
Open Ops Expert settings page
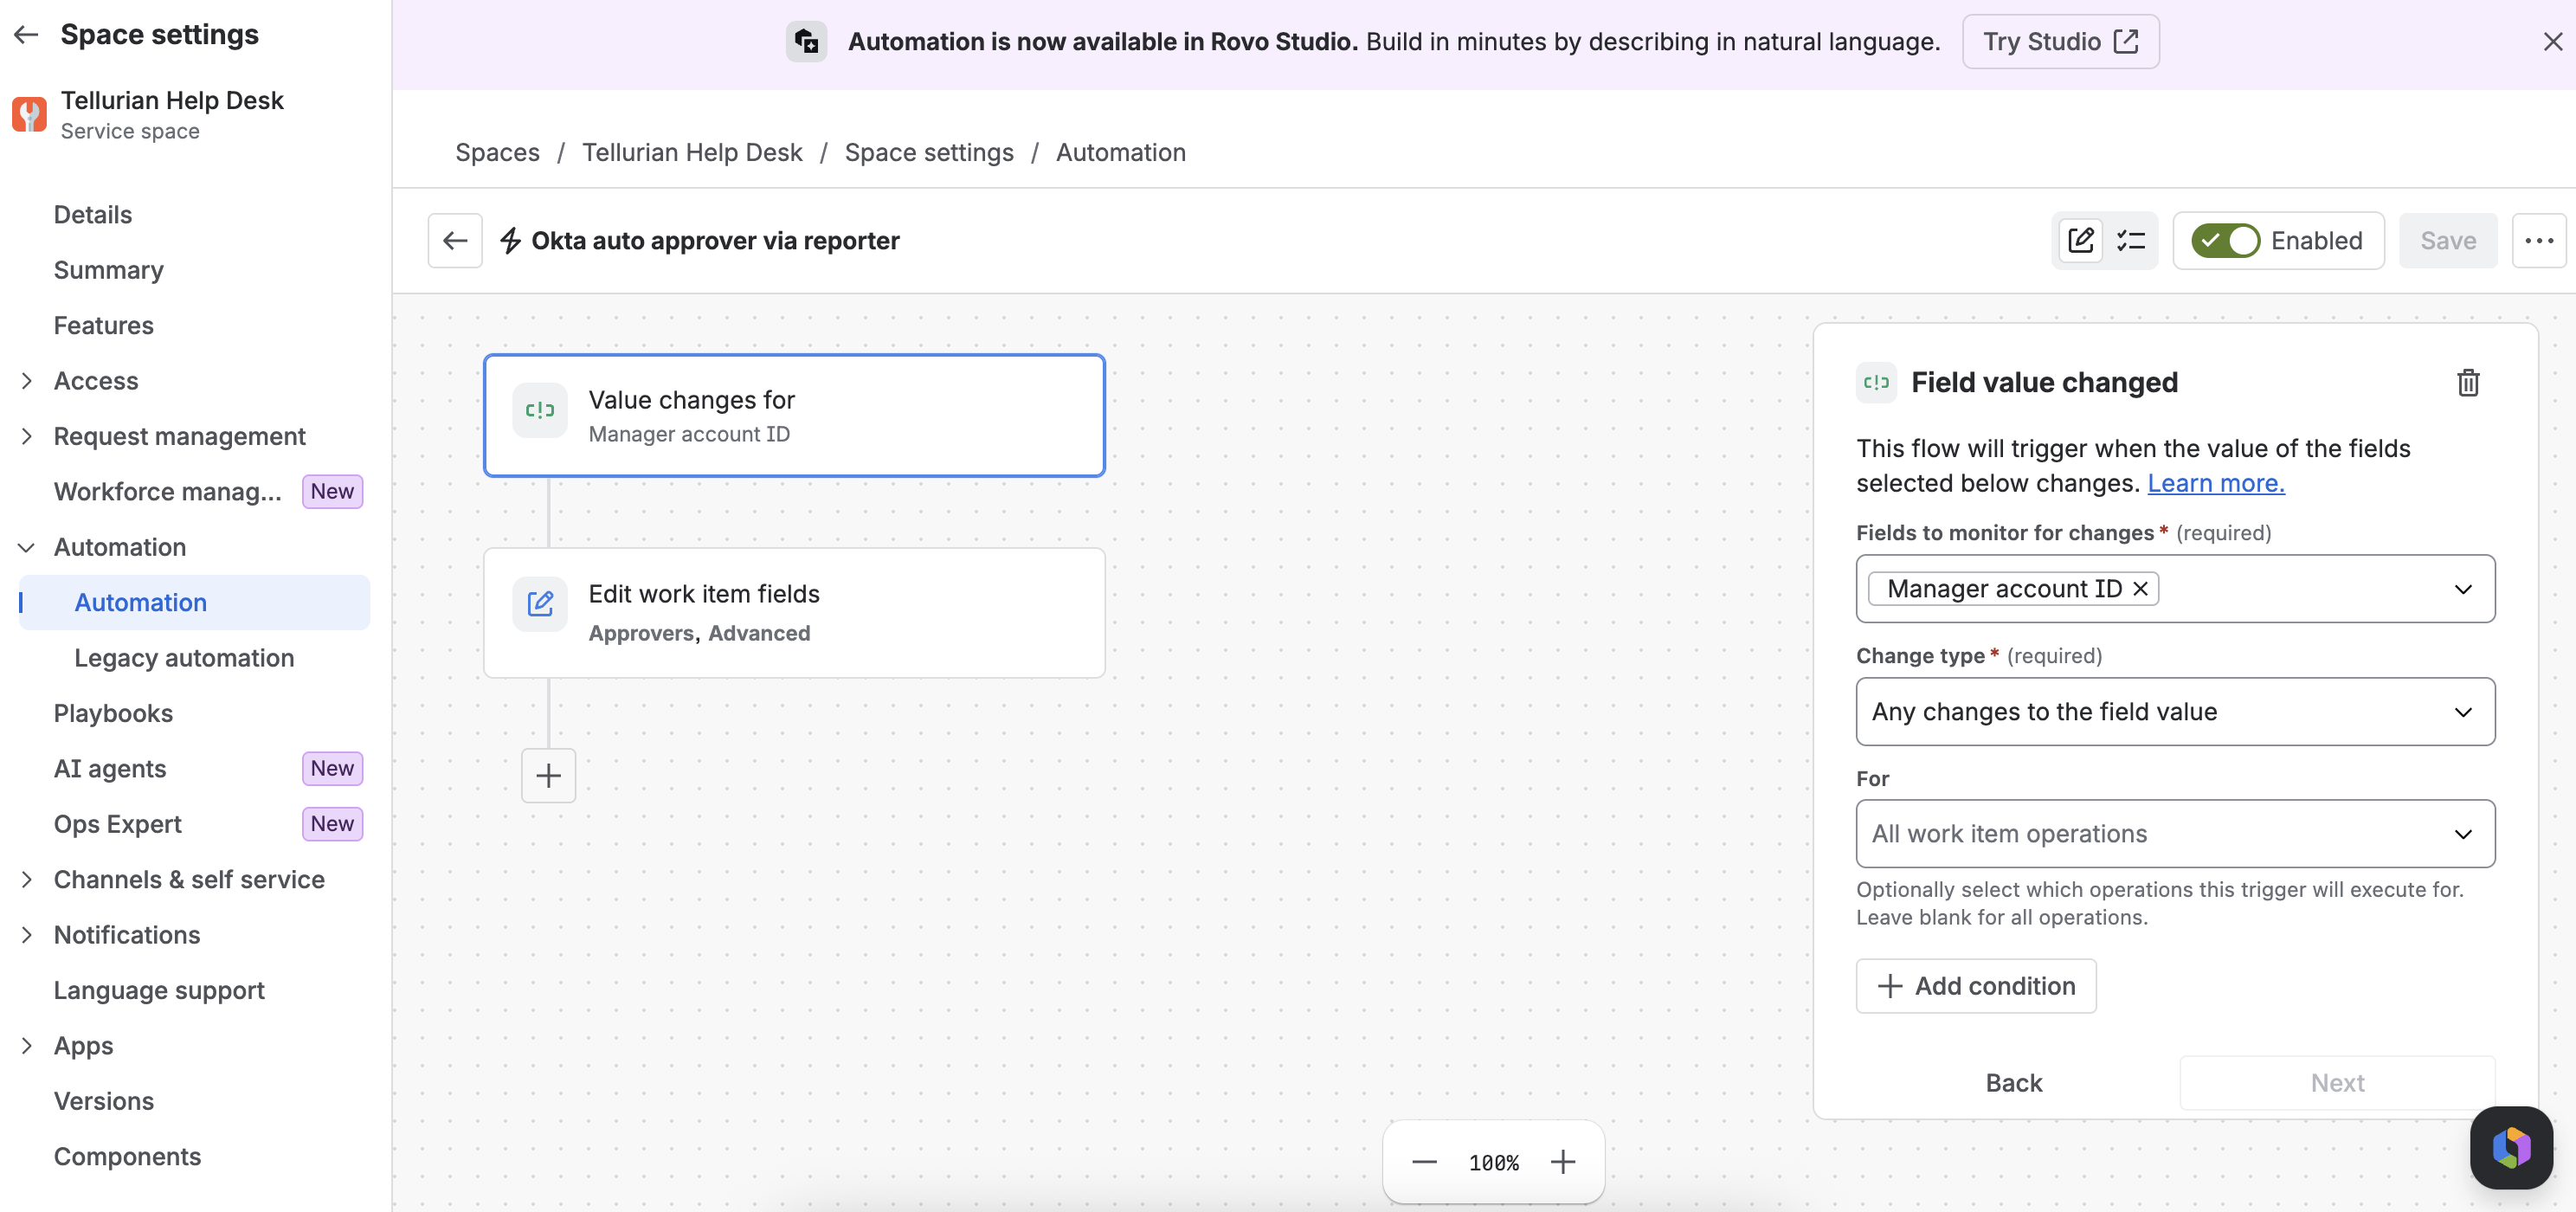tap(117, 824)
